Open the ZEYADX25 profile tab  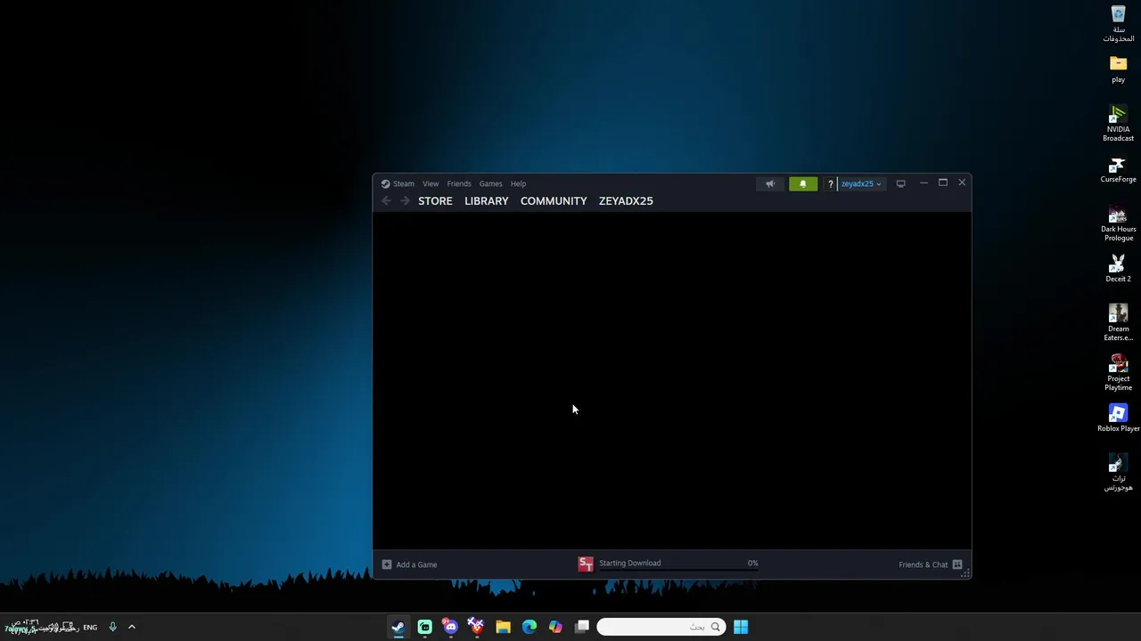point(626,201)
